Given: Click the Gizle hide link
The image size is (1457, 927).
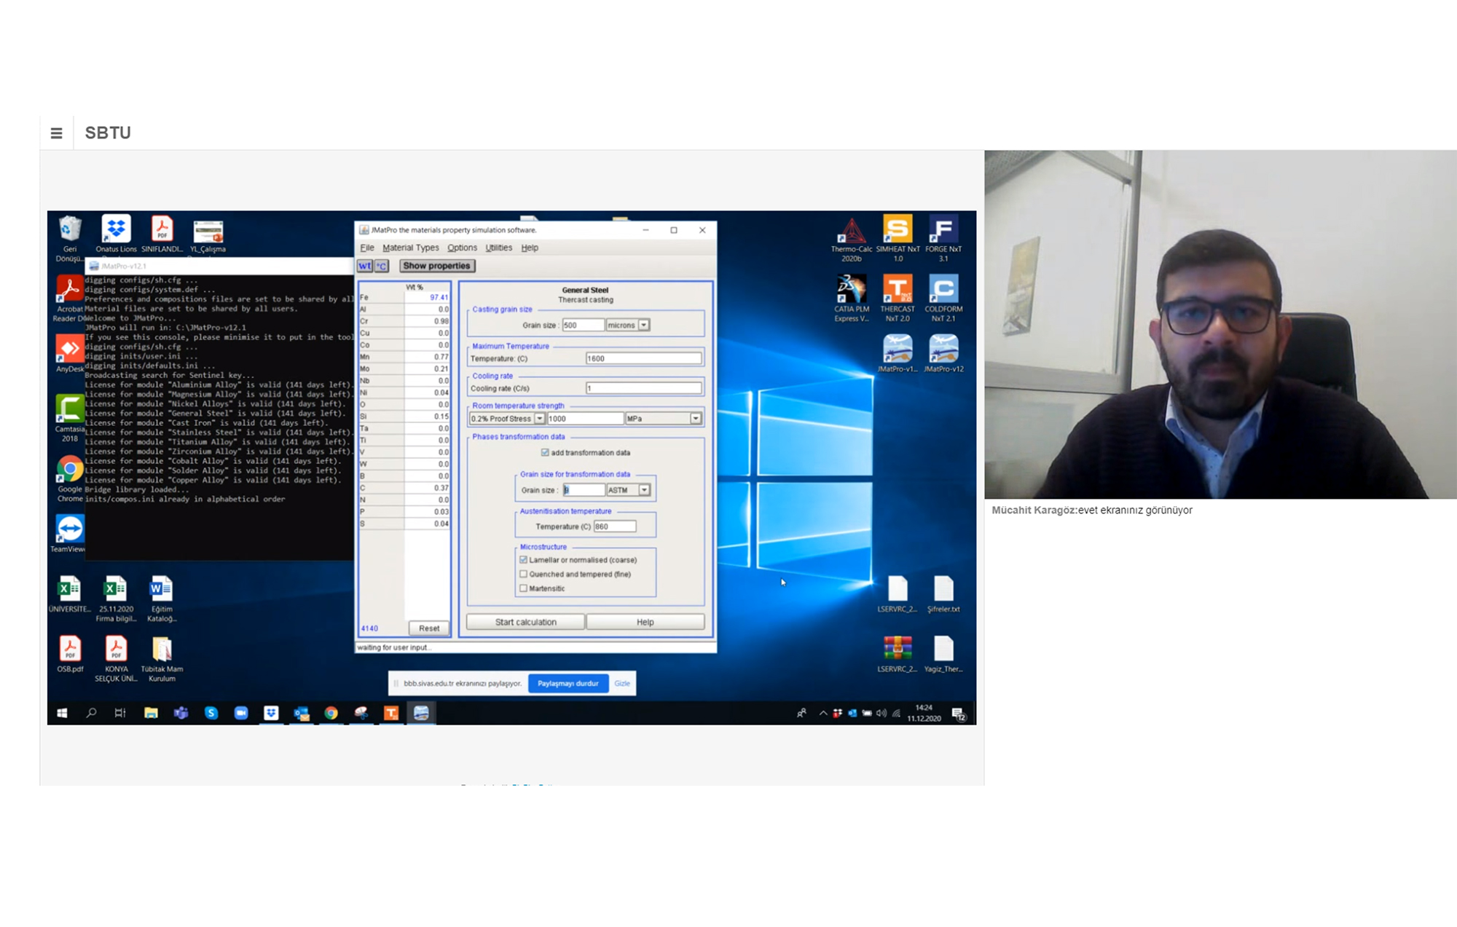Looking at the screenshot, I should [x=622, y=683].
